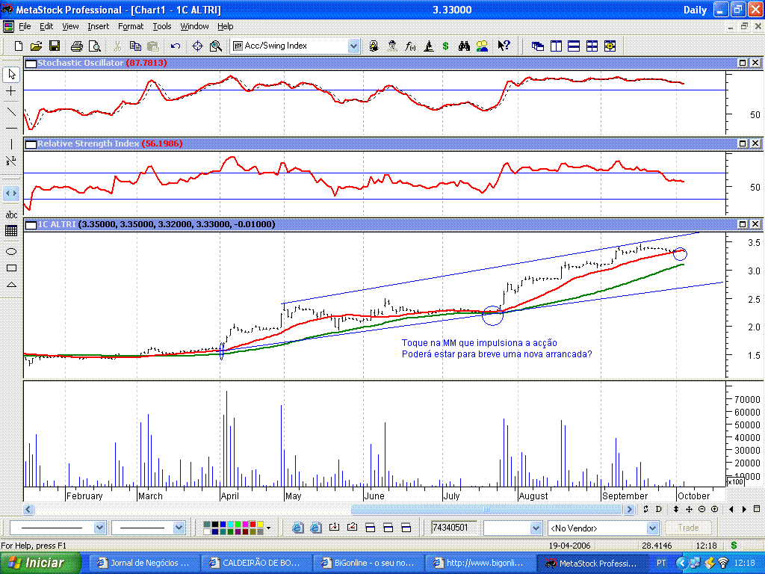
Task: Select the ellipse drawing tool
Action: [12, 251]
